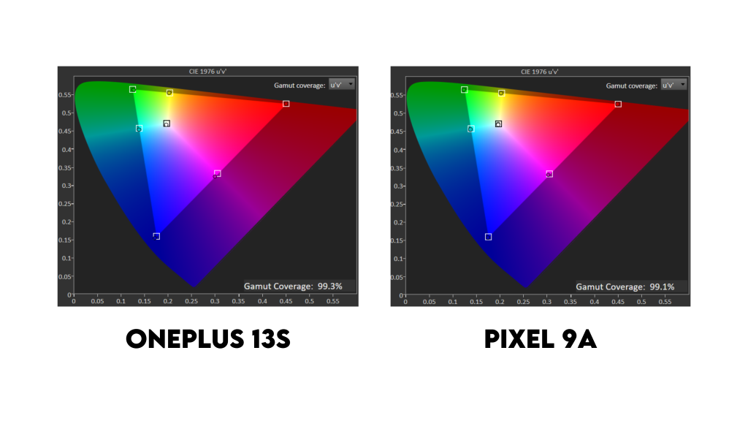The image size is (748, 421).
Task: Click the 99.1% Gamut Coverage readout
Action: click(x=625, y=287)
